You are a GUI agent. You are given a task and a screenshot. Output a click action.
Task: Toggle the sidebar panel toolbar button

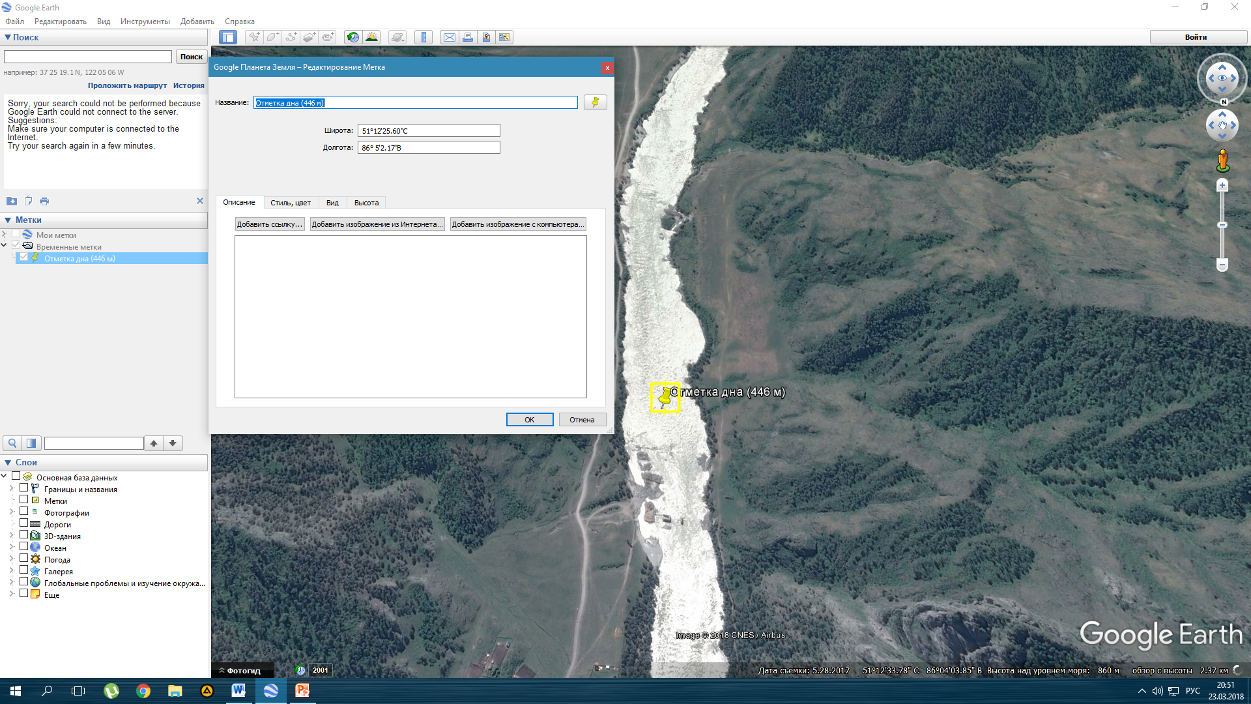coord(228,37)
